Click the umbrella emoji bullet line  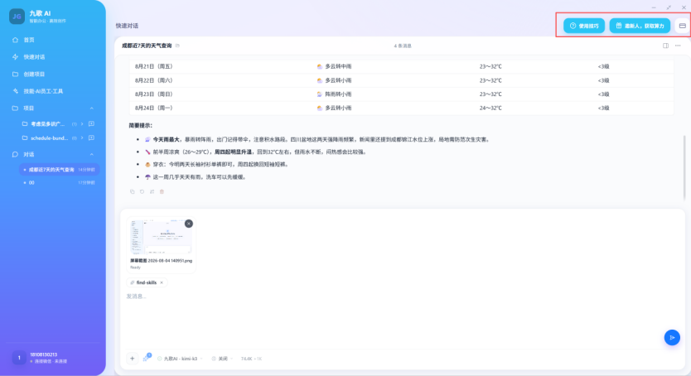pos(196,177)
